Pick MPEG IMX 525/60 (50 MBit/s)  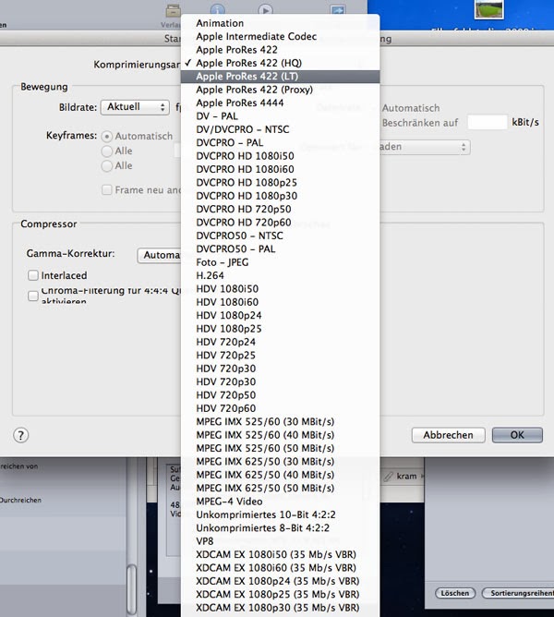280,448
